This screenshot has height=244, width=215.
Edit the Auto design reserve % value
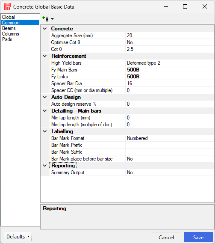click(170, 104)
